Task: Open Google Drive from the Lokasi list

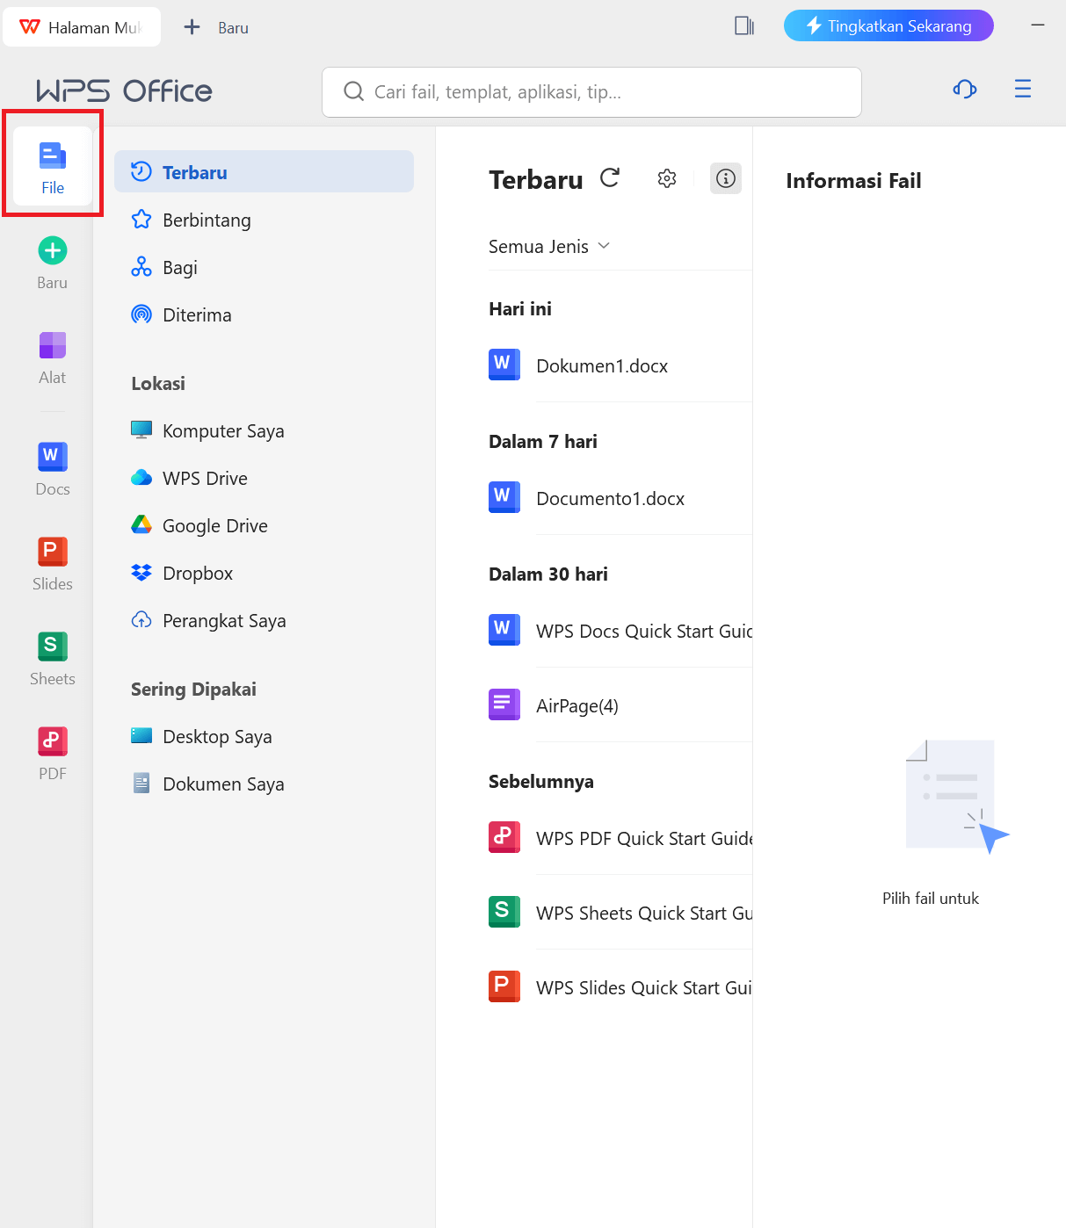Action: coord(214,525)
